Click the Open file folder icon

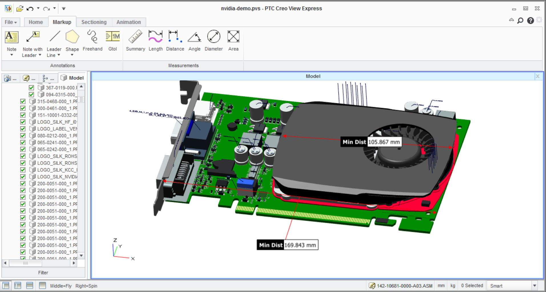[x=20, y=9]
